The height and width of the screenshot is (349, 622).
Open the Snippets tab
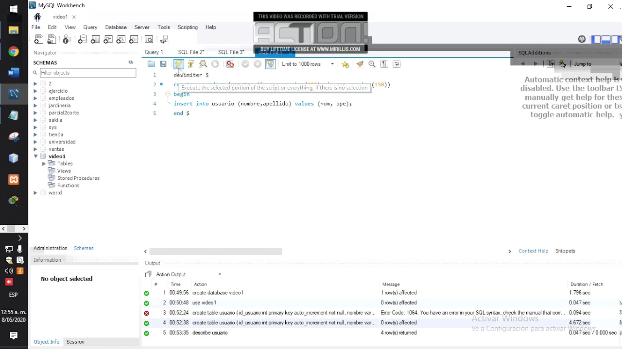565,251
